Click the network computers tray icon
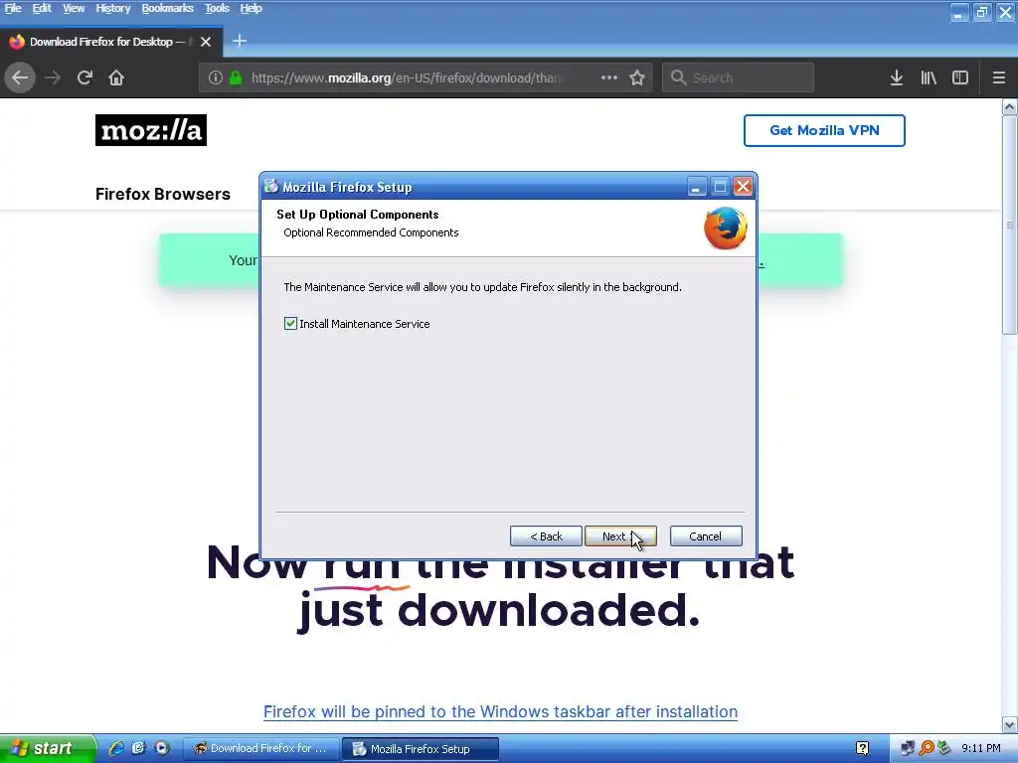1018x763 pixels. pos(908,749)
